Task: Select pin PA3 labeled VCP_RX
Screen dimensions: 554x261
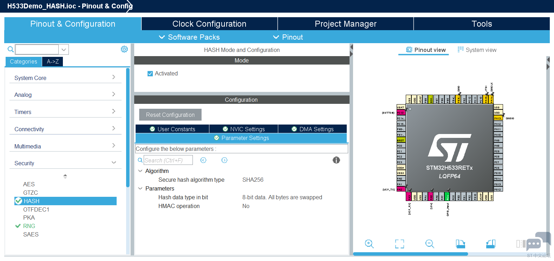Action: pyautogui.click(x=409, y=196)
